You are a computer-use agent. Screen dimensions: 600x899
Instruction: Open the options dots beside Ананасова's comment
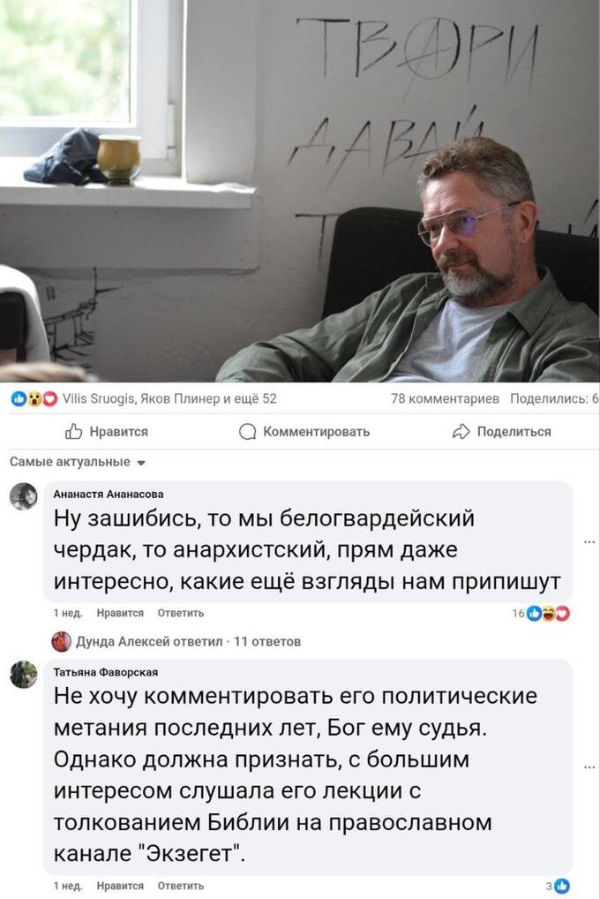pos(589,542)
